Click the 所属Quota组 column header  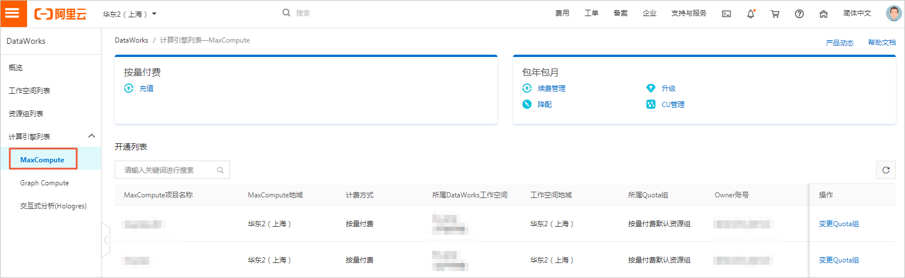coord(648,195)
